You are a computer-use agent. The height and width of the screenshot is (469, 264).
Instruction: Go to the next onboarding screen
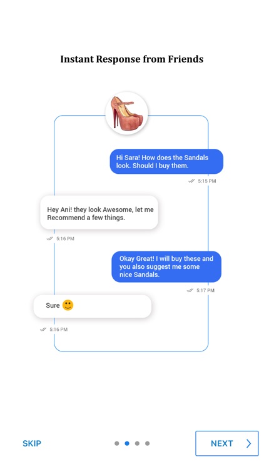click(x=227, y=443)
